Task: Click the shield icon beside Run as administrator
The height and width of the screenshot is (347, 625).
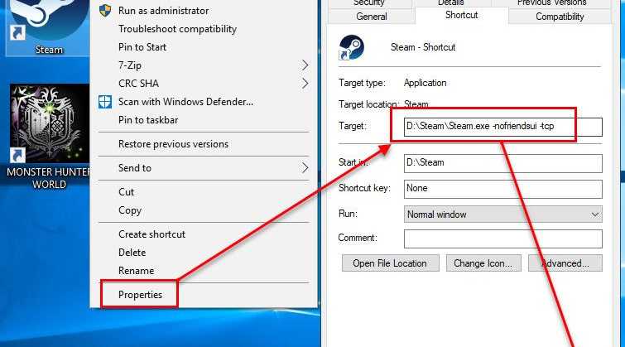Action: pos(105,11)
